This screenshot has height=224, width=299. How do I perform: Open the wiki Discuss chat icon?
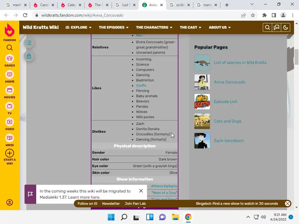277,27
